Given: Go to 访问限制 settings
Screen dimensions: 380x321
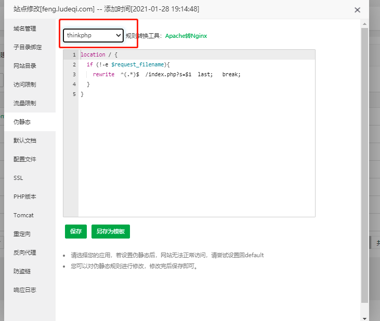Looking at the screenshot, I should coord(25,85).
